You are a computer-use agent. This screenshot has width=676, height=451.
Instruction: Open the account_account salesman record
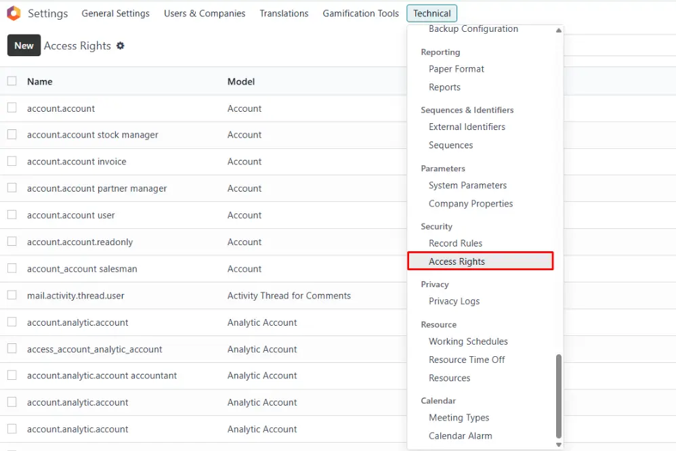coord(82,269)
